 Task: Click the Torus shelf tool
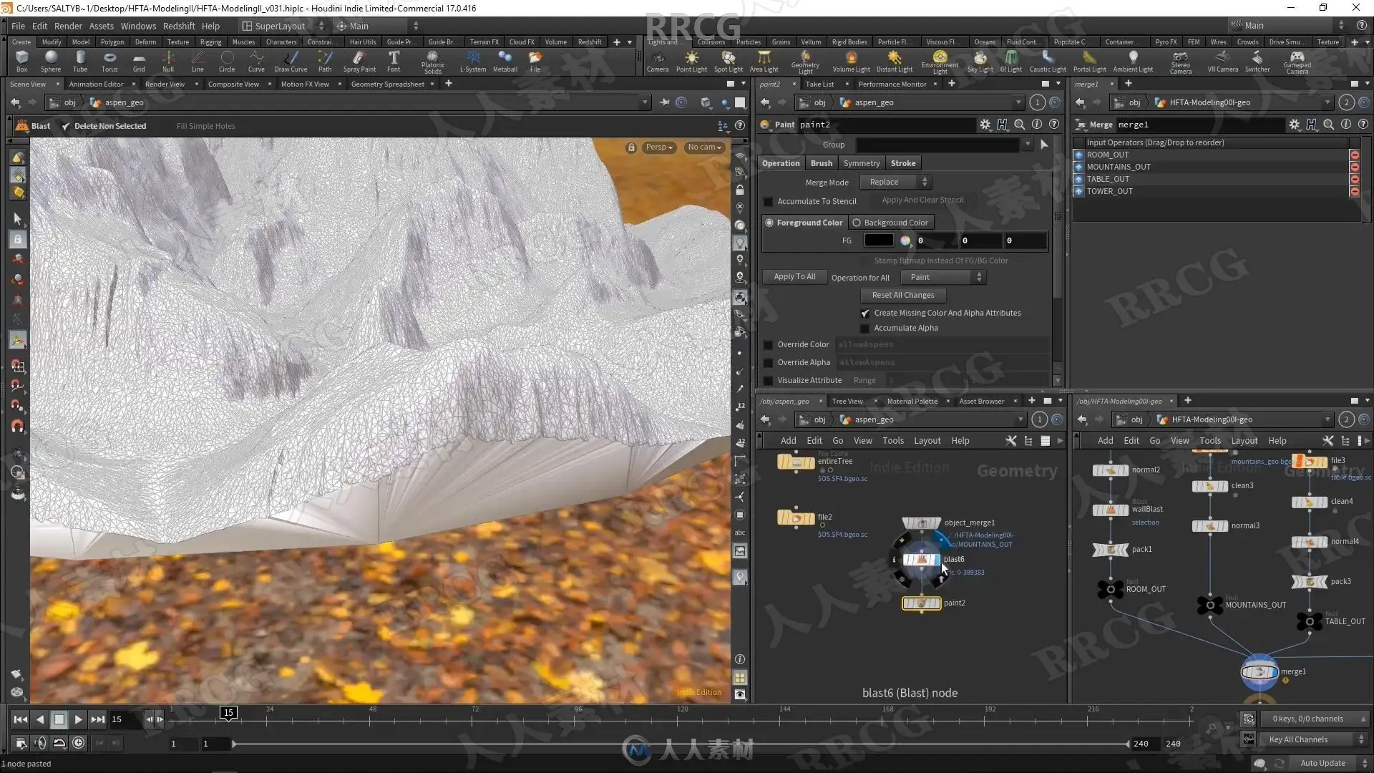[x=109, y=61]
